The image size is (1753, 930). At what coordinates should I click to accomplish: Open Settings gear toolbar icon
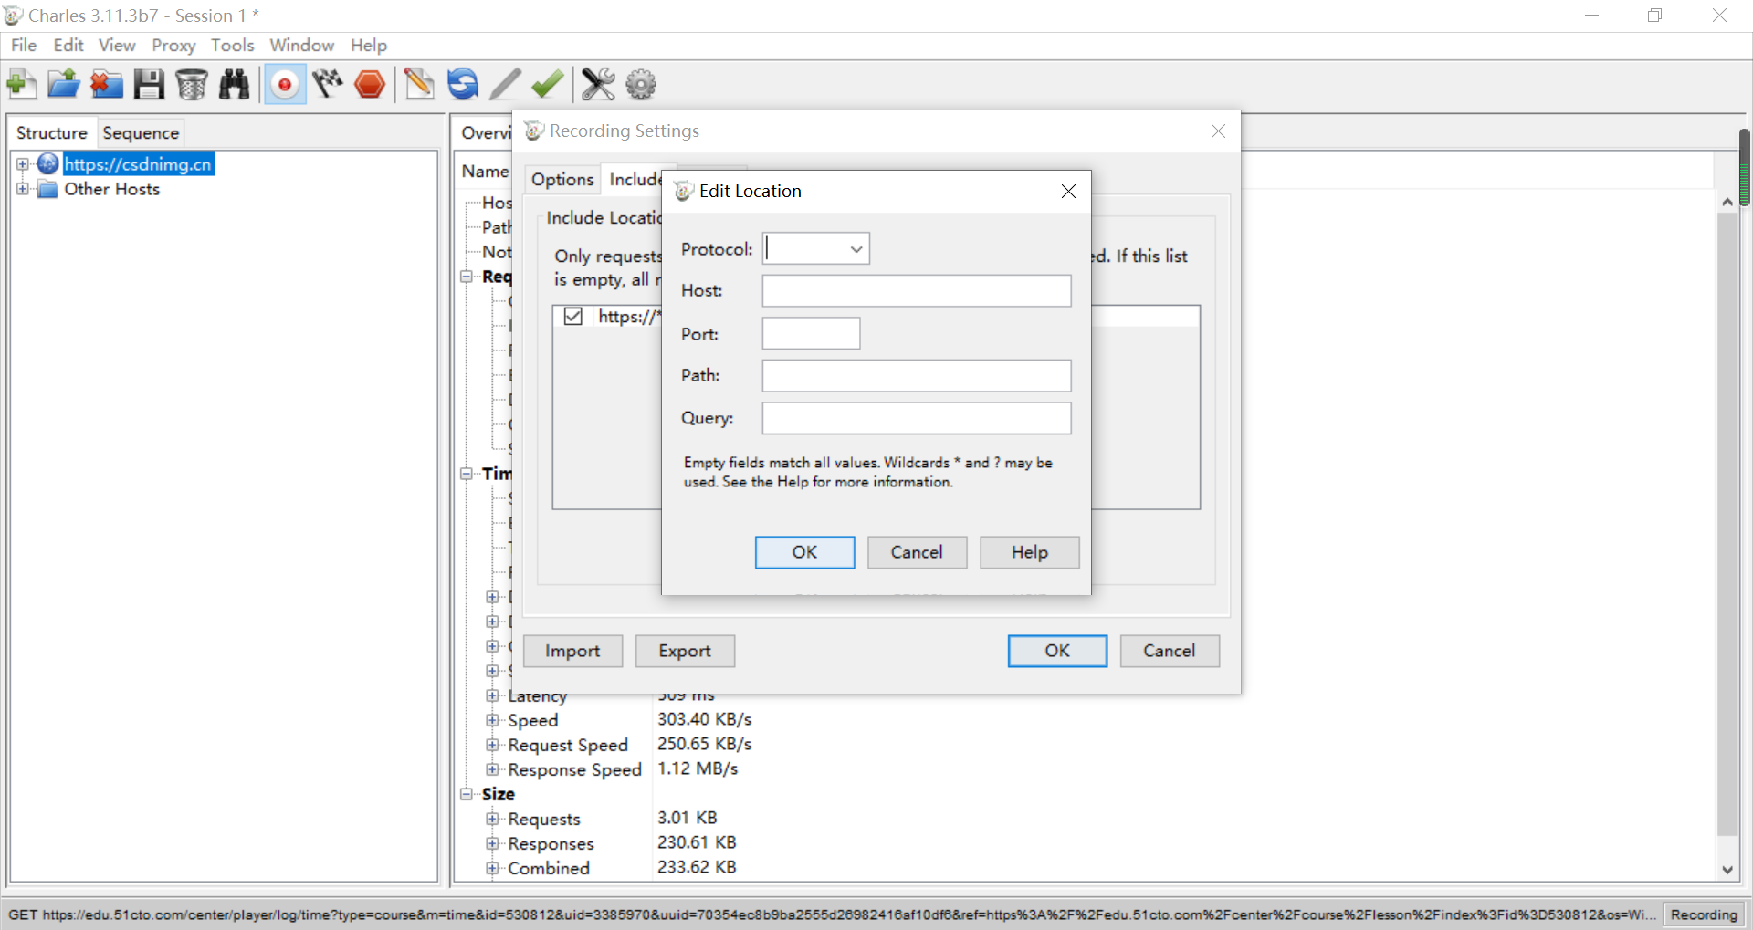641,85
